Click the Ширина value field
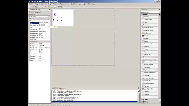189x106 pixels. [45, 58]
